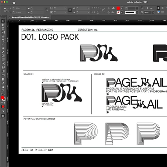Open scale X percentage dropdown

(66, 8)
